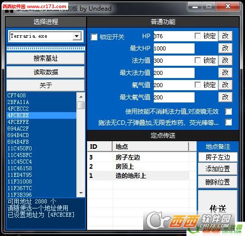Click the address list scrollbar thumb
This screenshot has height=236, width=245.
(x=81, y=105)
